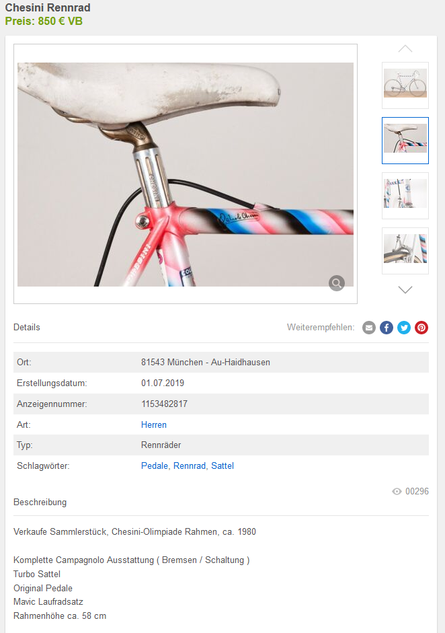This screenshot has height=633, width=445.
Task: Click the main saddle photo
Action: coord(186,174)
